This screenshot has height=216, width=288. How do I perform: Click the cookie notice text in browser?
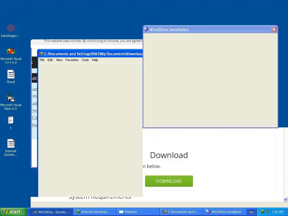pyautogui.click(x=93, y=41)
